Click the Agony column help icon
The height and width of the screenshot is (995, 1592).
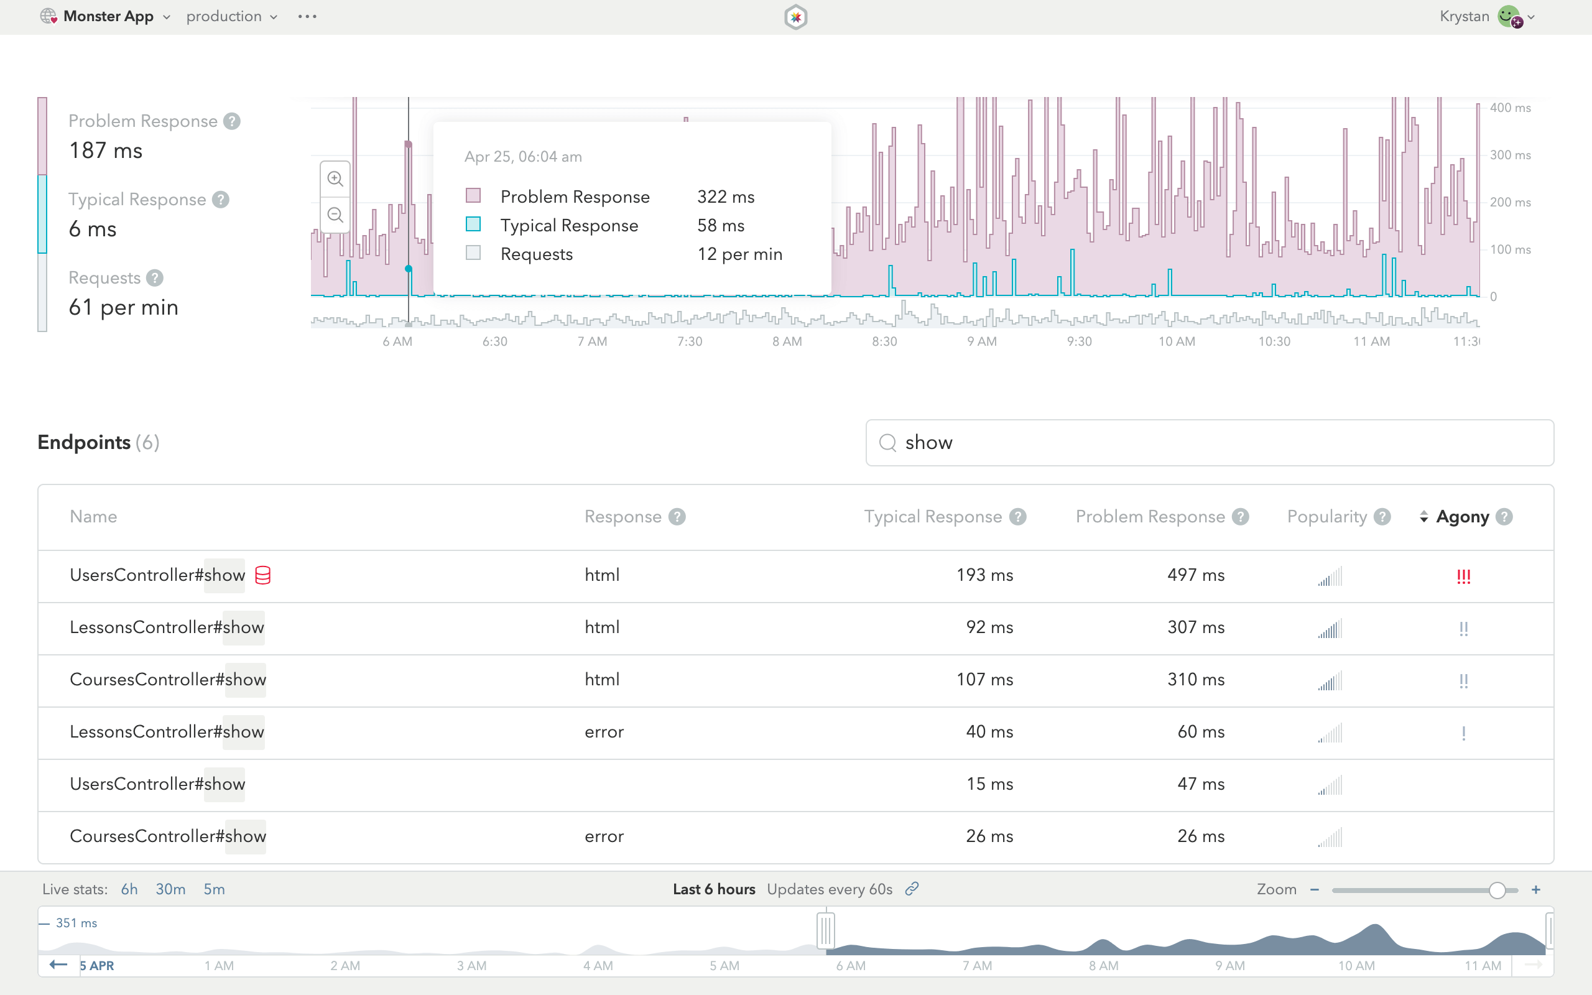point(1504,517)
